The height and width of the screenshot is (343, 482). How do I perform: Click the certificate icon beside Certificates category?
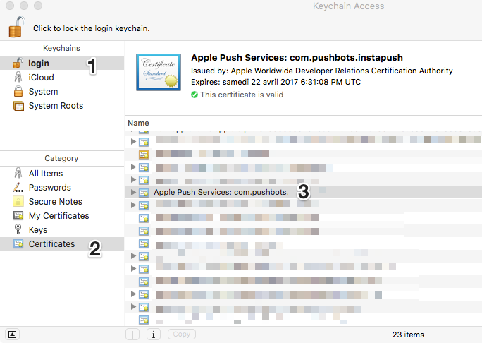(18, 244)
